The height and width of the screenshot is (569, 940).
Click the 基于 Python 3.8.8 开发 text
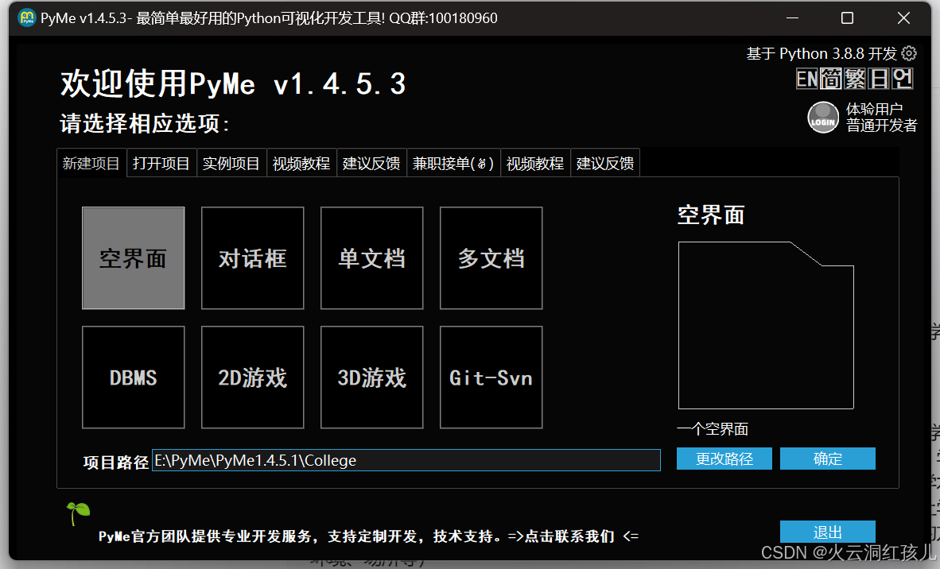[822, 53]
